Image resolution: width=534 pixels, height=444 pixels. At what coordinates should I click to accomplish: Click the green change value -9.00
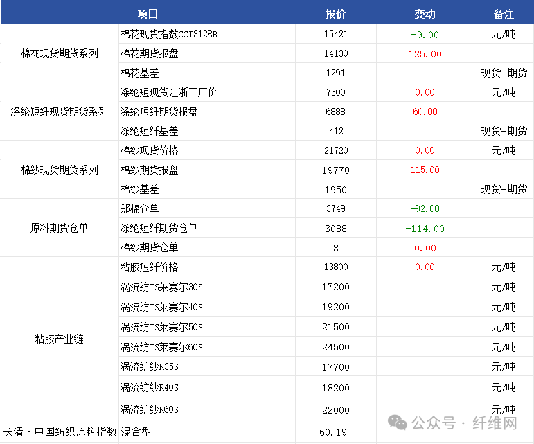coord(425,35)
